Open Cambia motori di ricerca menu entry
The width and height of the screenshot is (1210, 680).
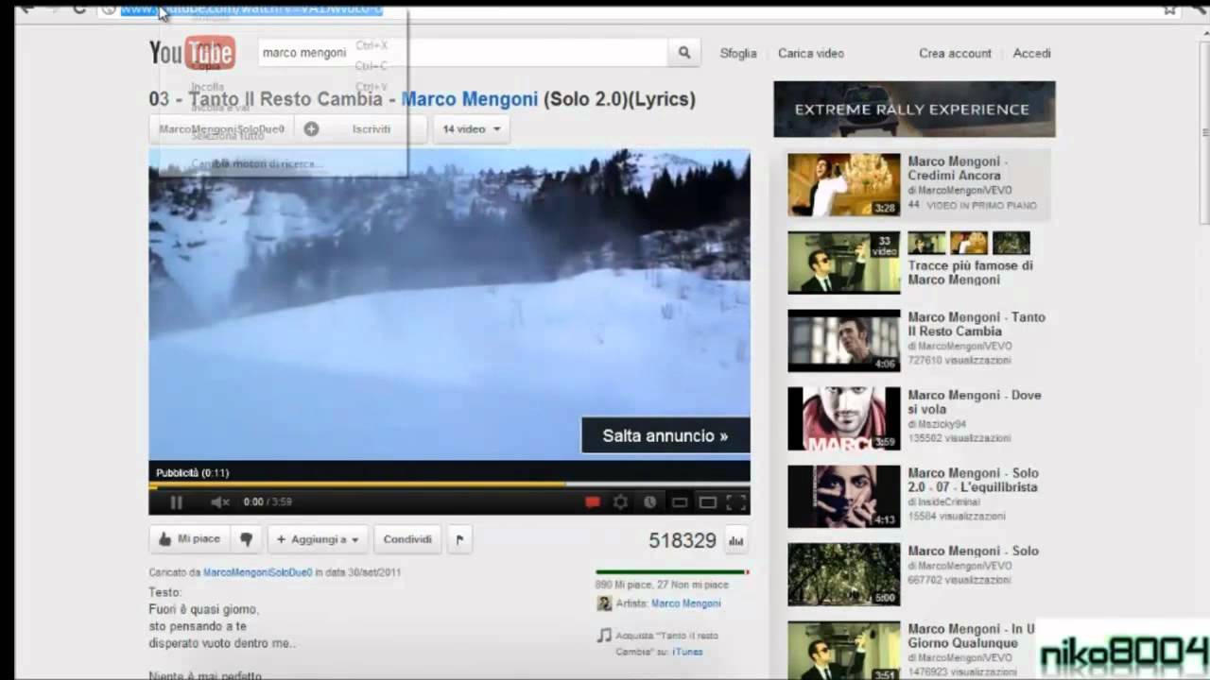(x=256, y=163)
